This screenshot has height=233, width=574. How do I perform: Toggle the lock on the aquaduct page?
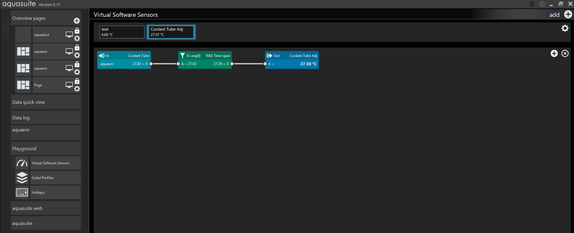click(x=77, y=31)
